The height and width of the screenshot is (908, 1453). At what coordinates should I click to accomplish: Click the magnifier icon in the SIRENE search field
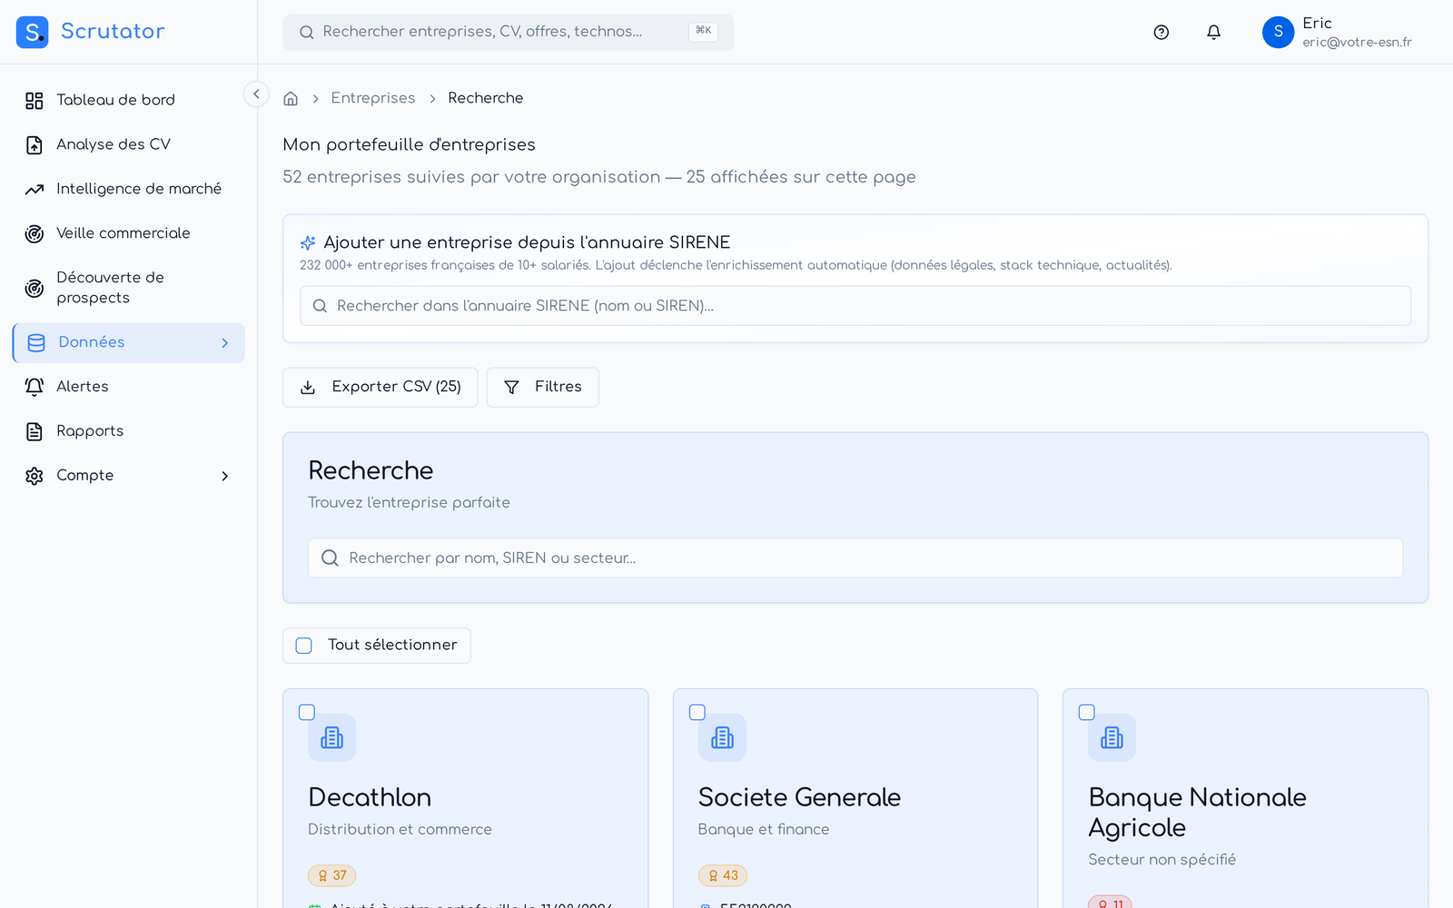click(320, 306)
